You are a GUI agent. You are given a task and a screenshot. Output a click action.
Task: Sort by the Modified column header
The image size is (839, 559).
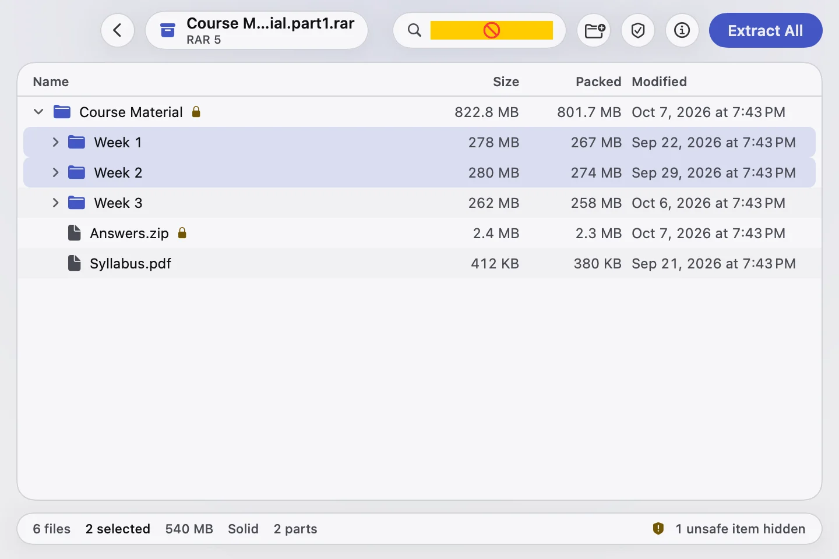point(659,82)
